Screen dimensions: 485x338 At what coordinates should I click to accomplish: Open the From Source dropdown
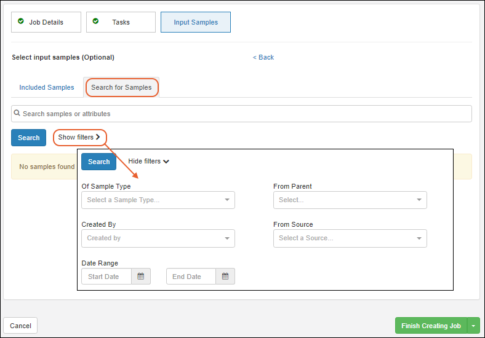[x=350, y=238]
